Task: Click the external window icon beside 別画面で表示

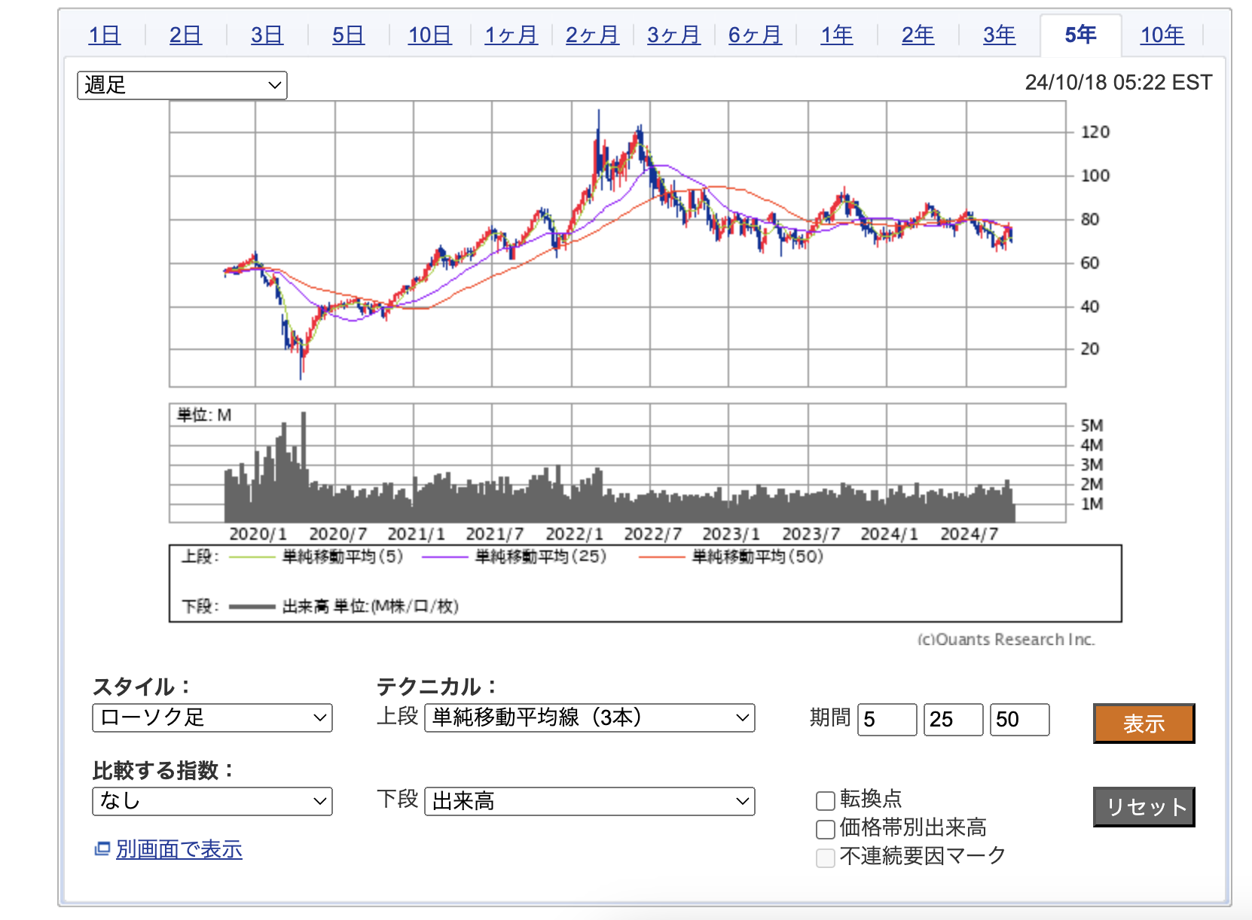Action: 102,849
